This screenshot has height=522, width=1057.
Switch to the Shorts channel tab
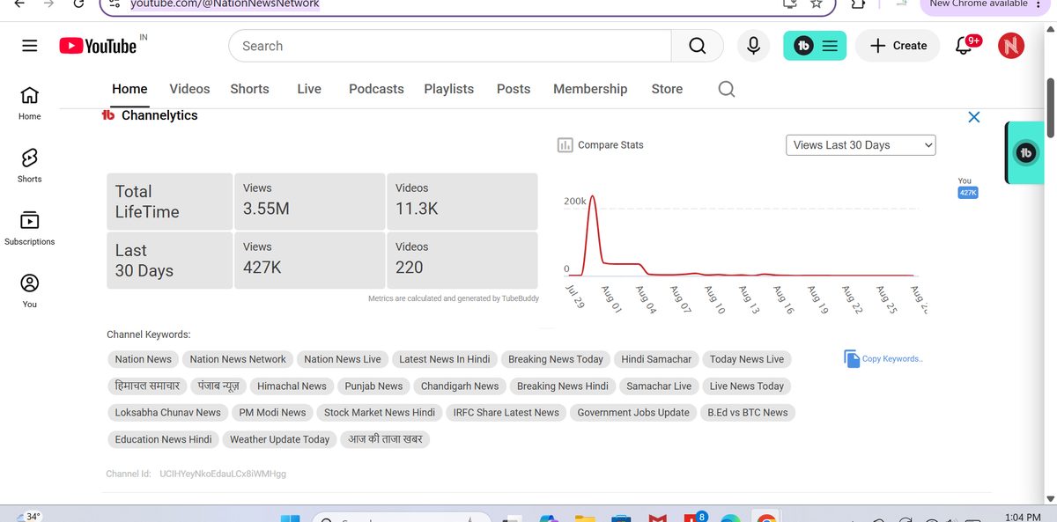(x=249, y=89)
